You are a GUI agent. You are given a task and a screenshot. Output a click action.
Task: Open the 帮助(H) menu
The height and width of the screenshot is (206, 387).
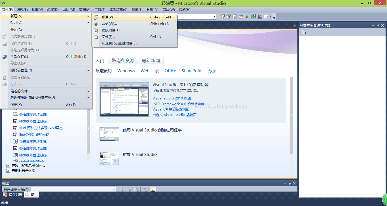coord(185,9)
